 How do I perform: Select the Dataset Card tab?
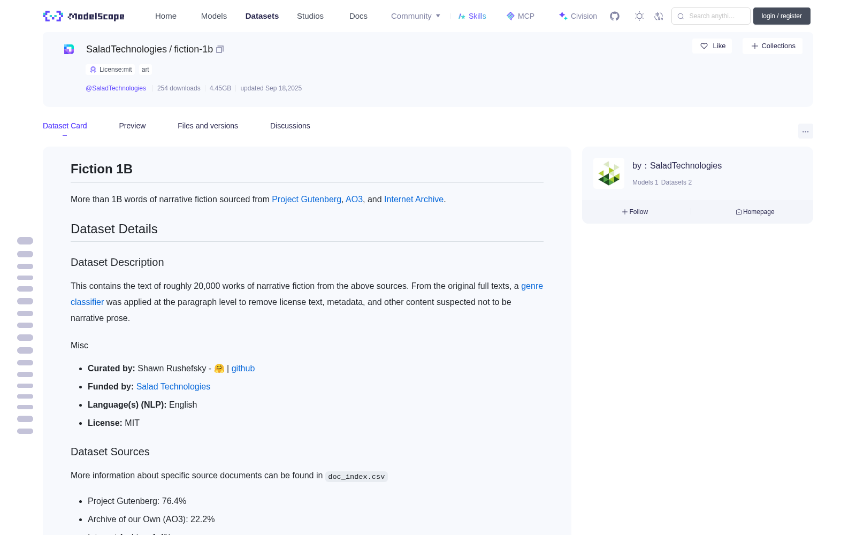pyautogui.click(x=65, y=126)
